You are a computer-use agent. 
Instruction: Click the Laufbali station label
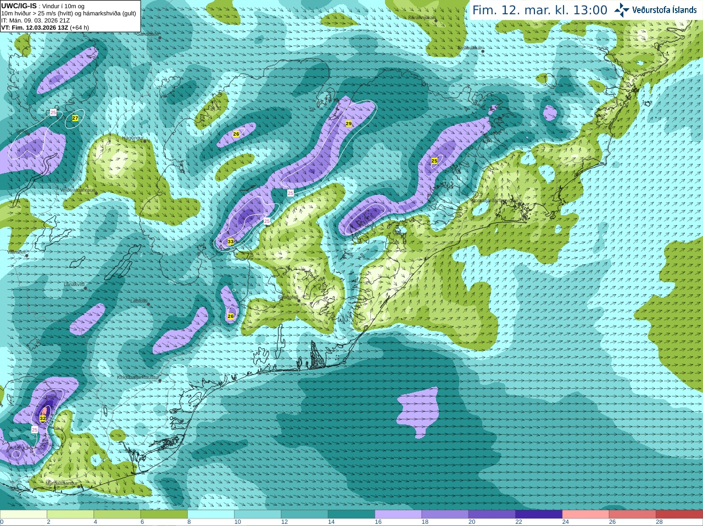tap(139, 301)
